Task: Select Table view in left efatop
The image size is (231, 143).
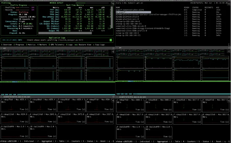Action: (x=60, y=141)
